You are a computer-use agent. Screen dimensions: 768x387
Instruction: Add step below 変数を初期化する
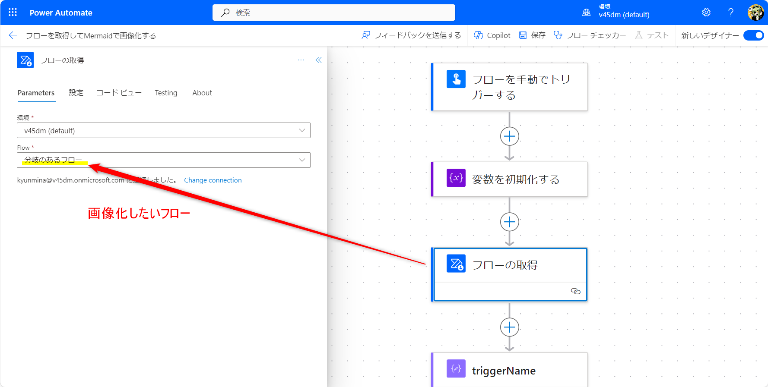510,222
